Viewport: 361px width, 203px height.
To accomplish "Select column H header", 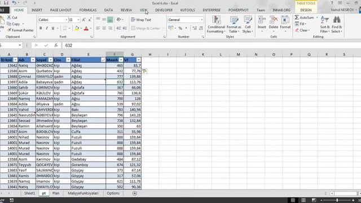I will [150, 54].
